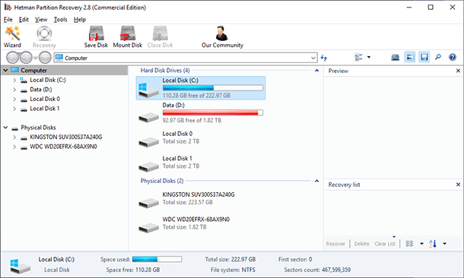Open the address bar dropdown
Image resolution: width=464 pixels, height=278 pixels.
313,58
